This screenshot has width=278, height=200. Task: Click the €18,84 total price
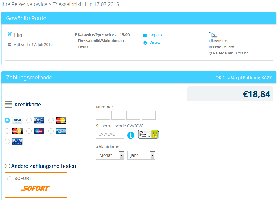click(257, 94)
